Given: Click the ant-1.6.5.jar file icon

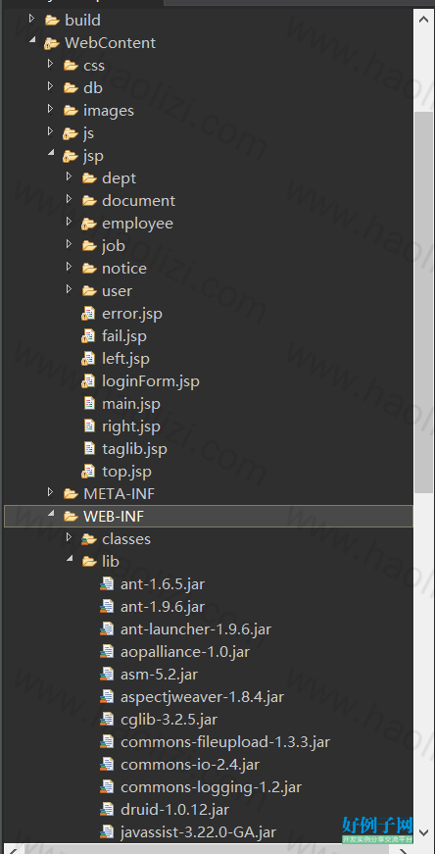Looking at the screenshot, I should point(107,585).
